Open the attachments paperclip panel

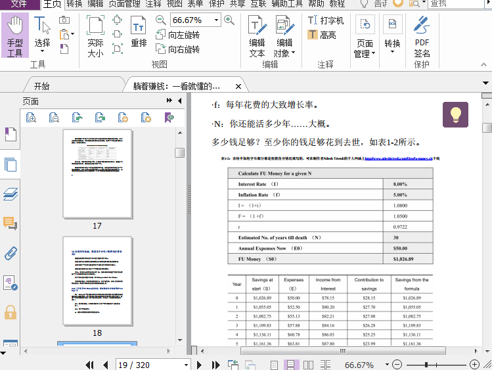coord(11,254)
